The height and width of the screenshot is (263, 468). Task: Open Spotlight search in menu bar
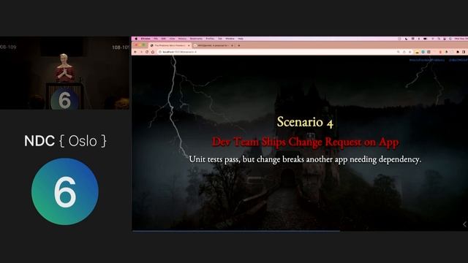[x=439, y=39]
